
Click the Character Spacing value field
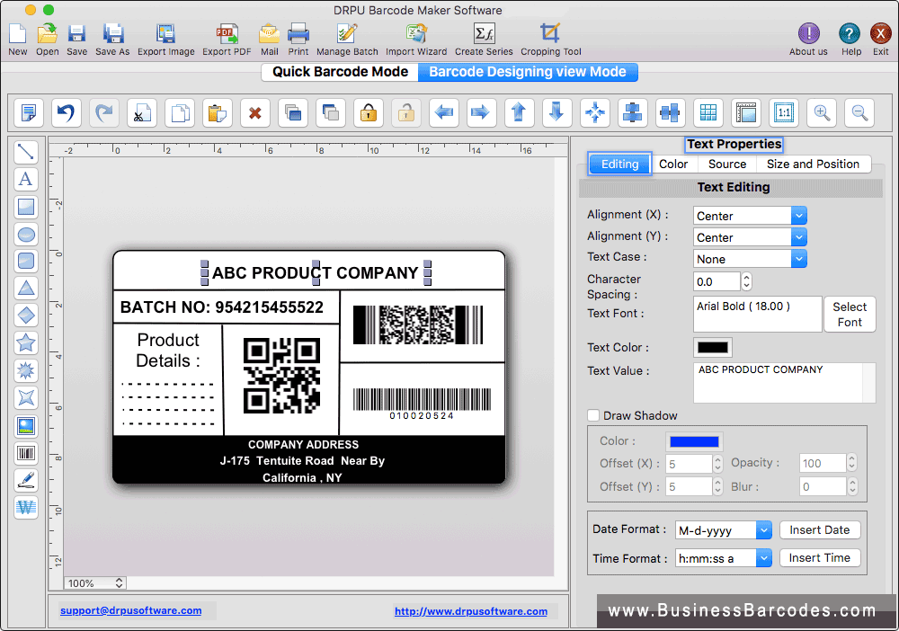[717, 281]
